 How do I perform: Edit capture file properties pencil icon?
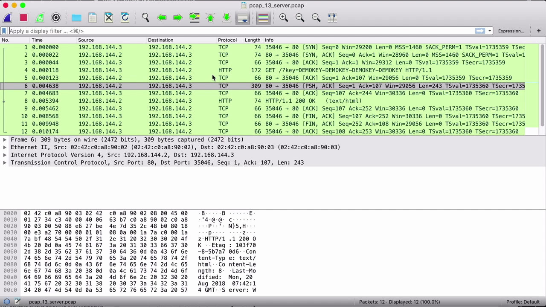click(17, 302)
